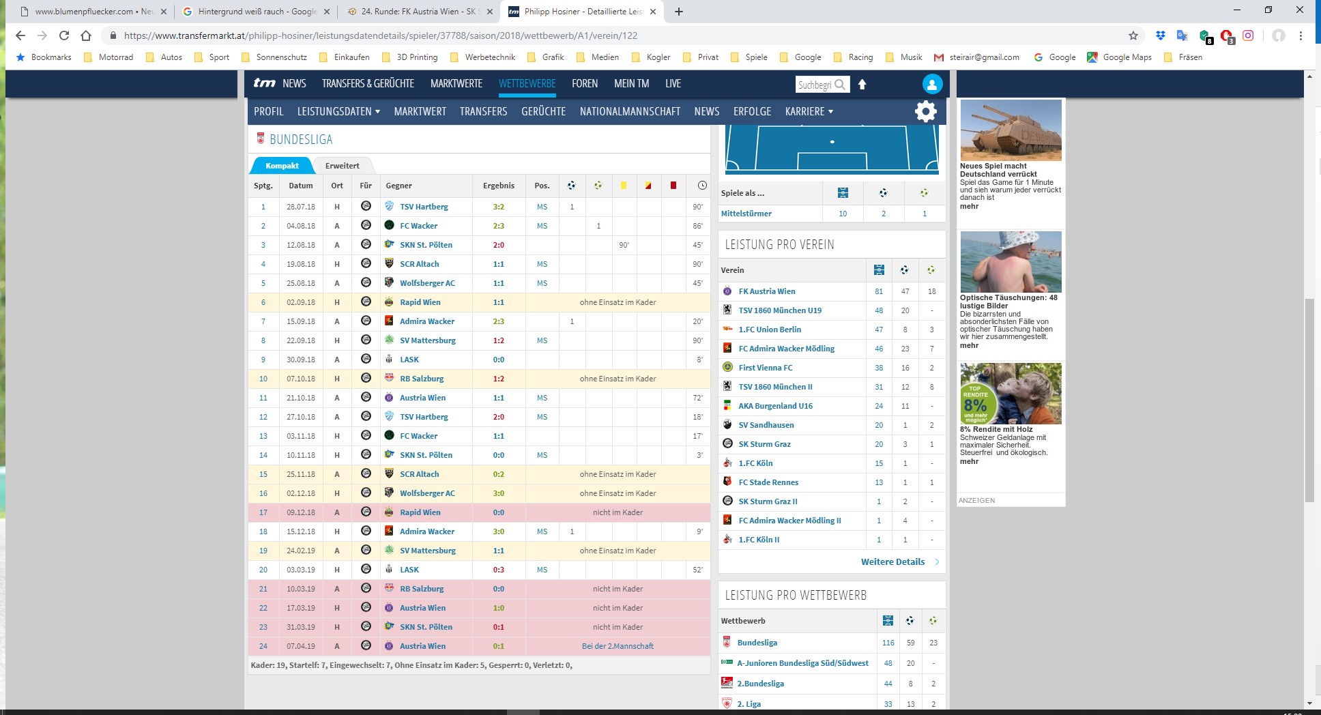Click TSV Hartberg crest in matchday 1 row

point(389,206)
